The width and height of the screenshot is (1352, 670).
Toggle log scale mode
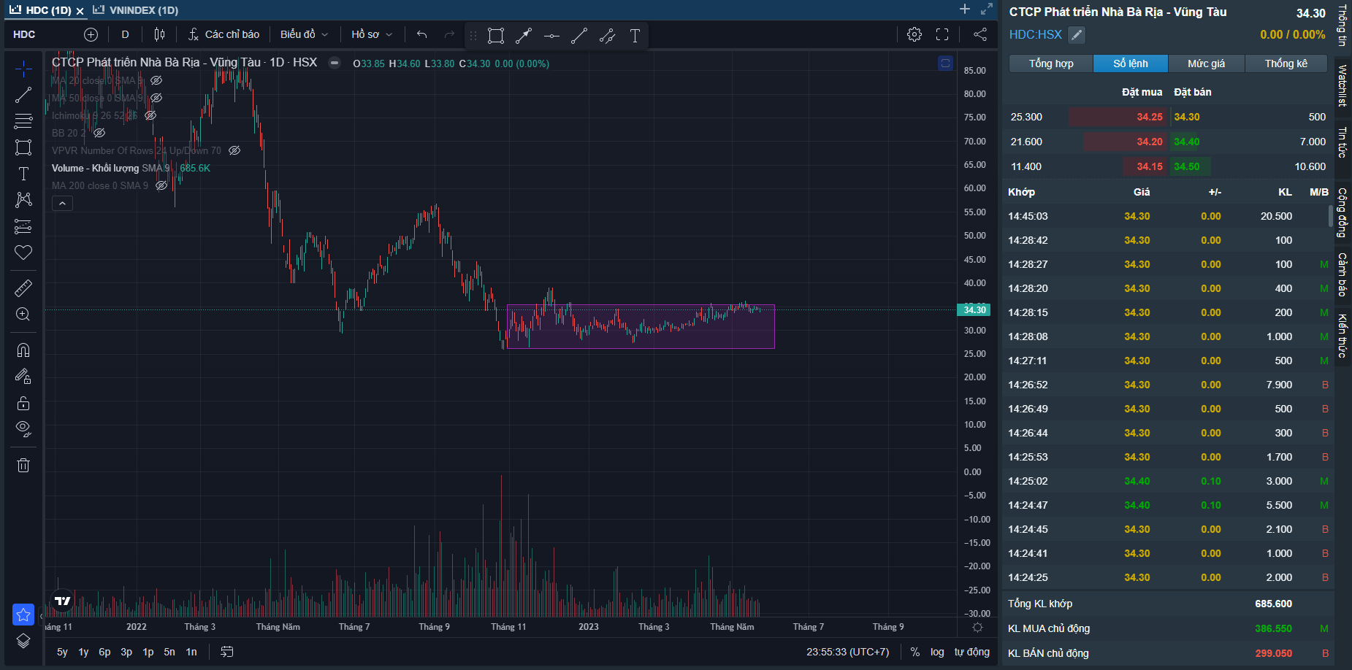click(937, 652)
